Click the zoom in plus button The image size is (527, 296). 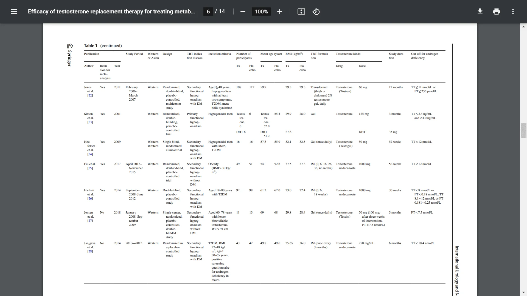[x=279, y=12]
